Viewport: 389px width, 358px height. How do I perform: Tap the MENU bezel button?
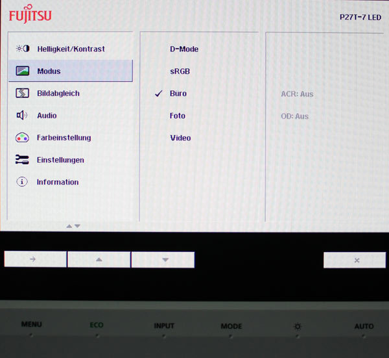tap(32, 324)
